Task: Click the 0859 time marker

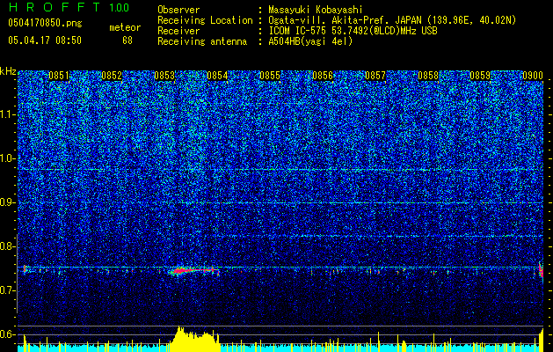Action: [480, 76]
